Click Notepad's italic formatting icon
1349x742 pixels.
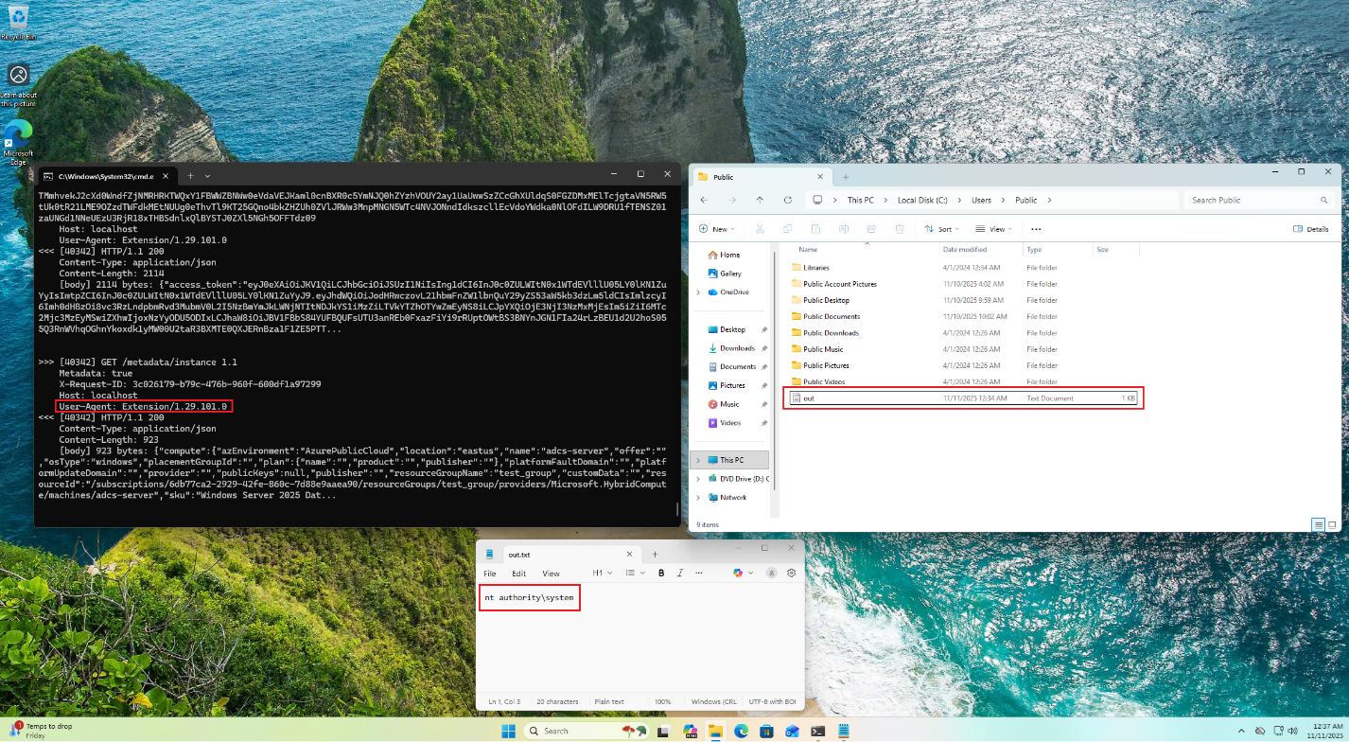(x=677, y=574)
